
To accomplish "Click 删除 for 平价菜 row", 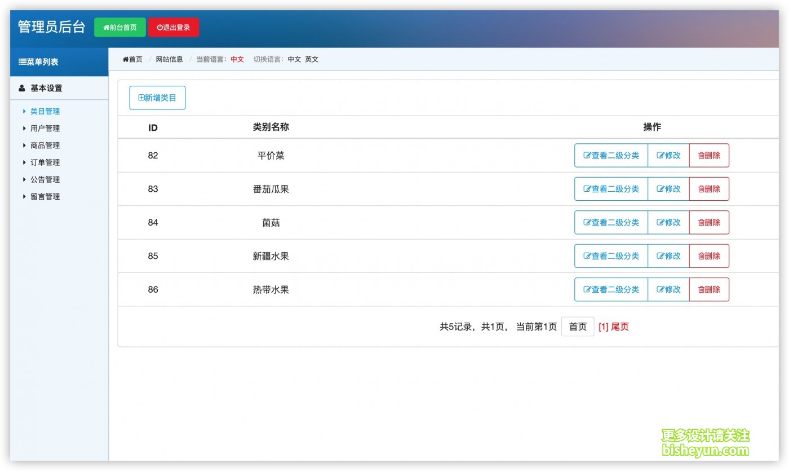I will 709,155.
